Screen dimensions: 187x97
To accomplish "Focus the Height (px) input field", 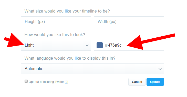I will [x=56, y=22].
